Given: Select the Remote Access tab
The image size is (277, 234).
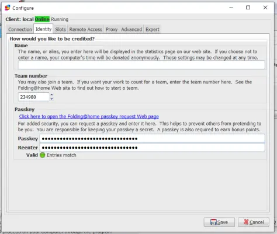Looking at the screenshot, I should tap(86, 29).
